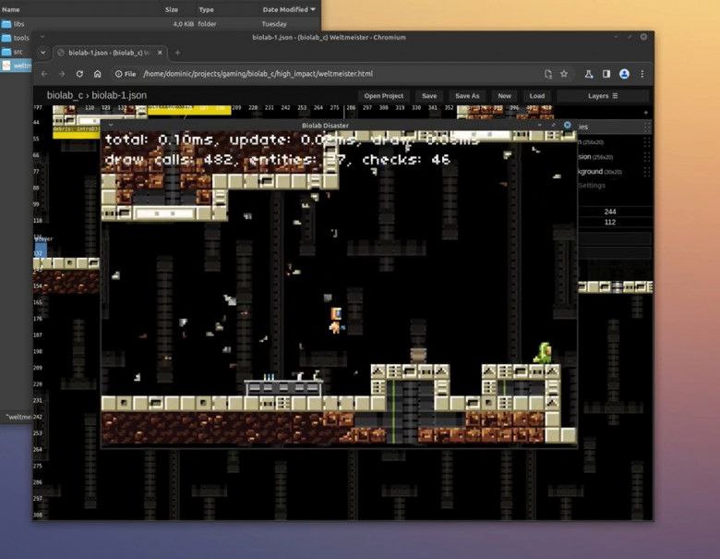Click the Settings heading in the layers panel
720x559 pixels.
coord(592,186)
